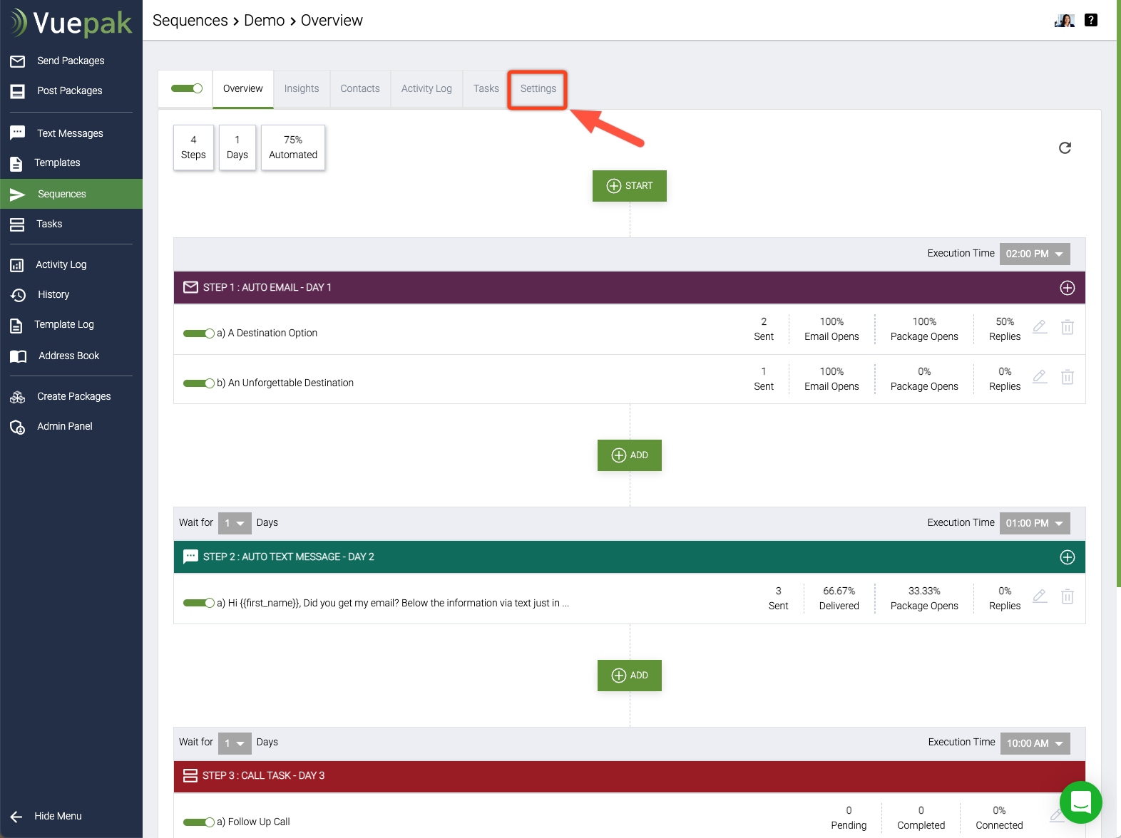Click the green START button
1121x838 pixels.
coord(629,186)
